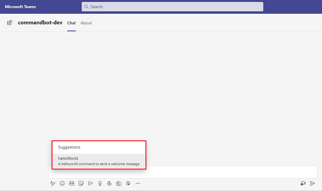Switch to the About tab

pos(86,23)
